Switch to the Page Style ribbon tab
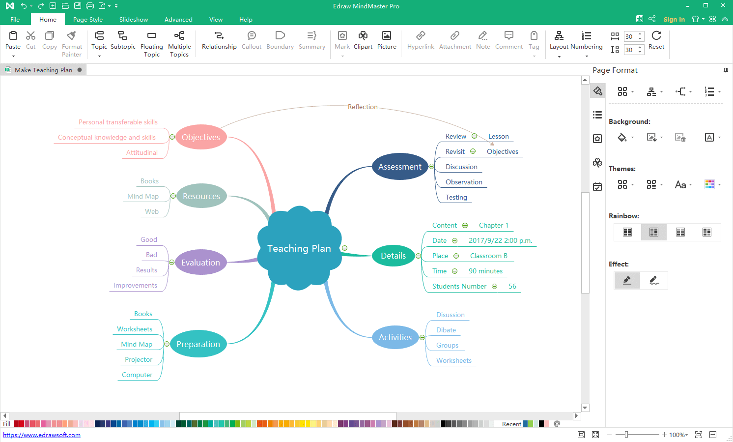This screenshot has width=733, height=442. click(x=87, y=19)
